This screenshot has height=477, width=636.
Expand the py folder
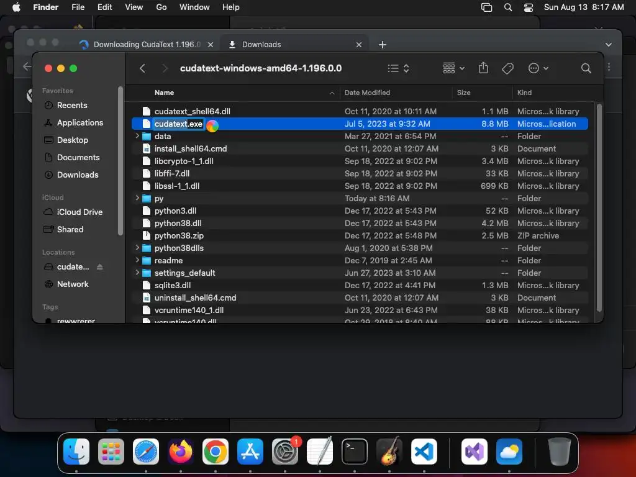[x=137, y=198]
